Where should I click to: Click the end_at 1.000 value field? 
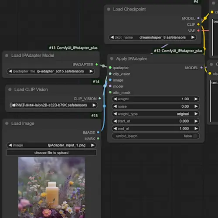coord(156,129)
